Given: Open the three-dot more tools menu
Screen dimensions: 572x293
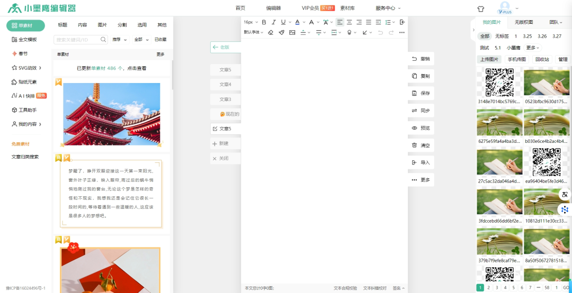Looking at the screenshot, I should pyautogui.click(x=402, y=32).
